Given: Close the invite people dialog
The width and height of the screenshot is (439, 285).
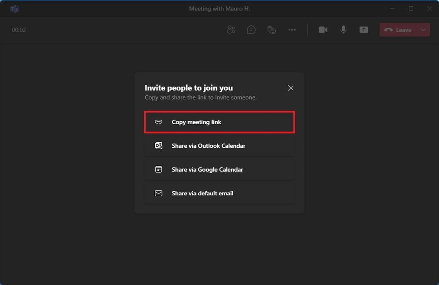Looking at the screenshot, I should 291,88.
